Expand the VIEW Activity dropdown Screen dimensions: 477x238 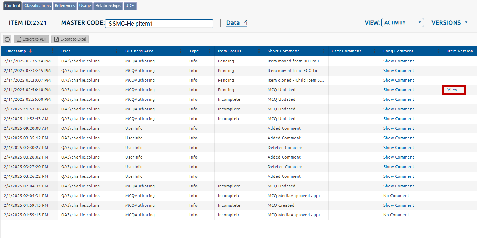402,22
